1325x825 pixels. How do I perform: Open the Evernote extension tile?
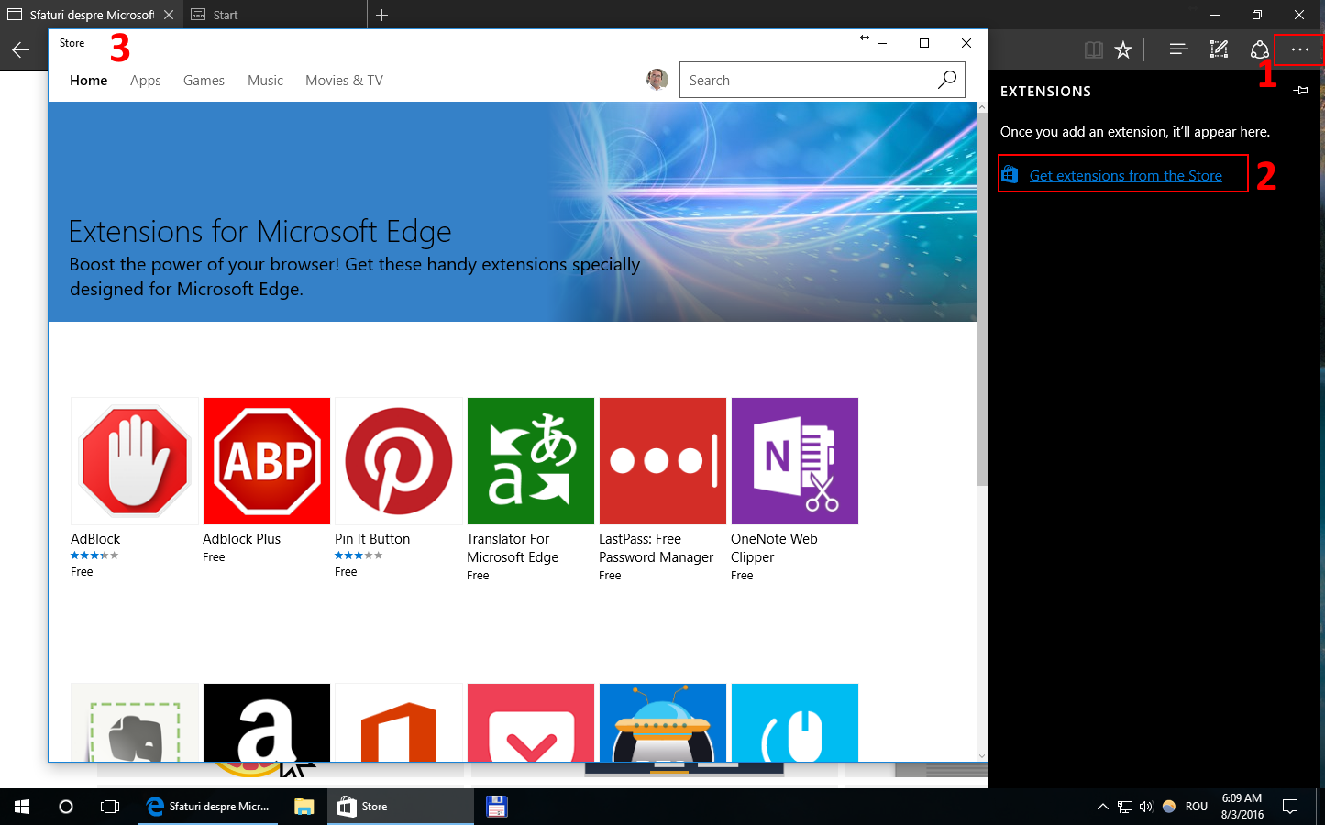135,722
